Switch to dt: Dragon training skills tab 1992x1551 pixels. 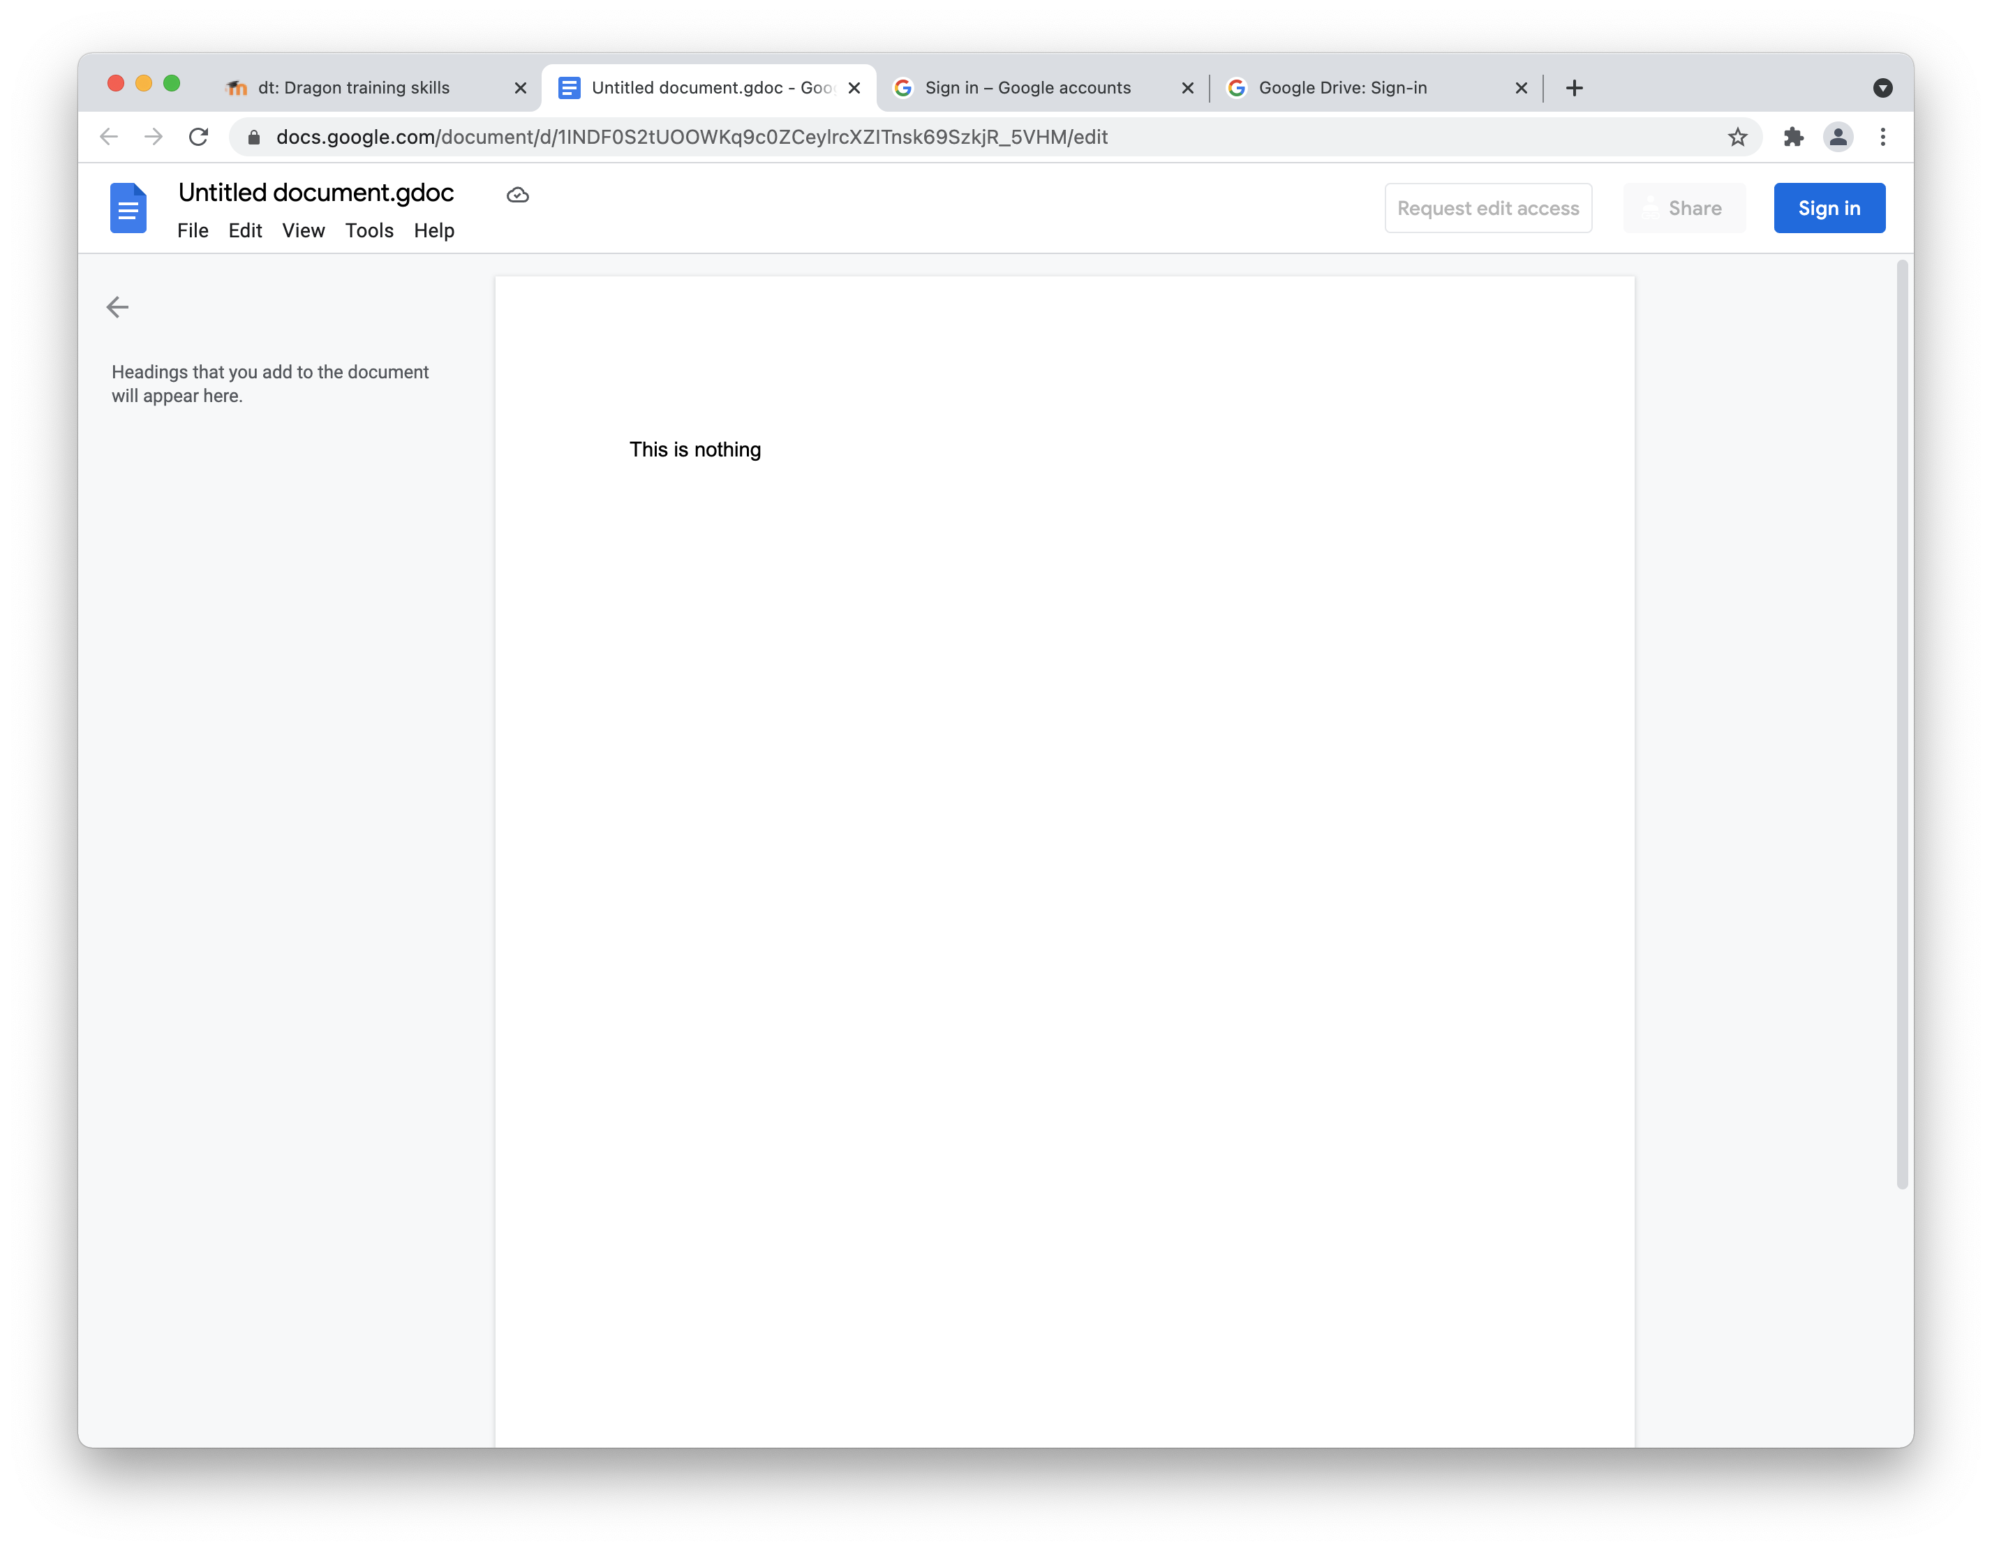point(375,87)
